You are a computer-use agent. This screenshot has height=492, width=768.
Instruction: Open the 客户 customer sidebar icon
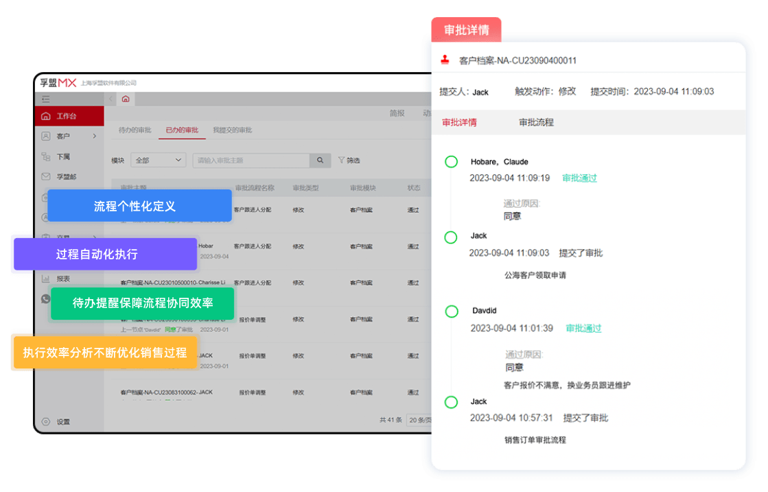pos(46,136)
